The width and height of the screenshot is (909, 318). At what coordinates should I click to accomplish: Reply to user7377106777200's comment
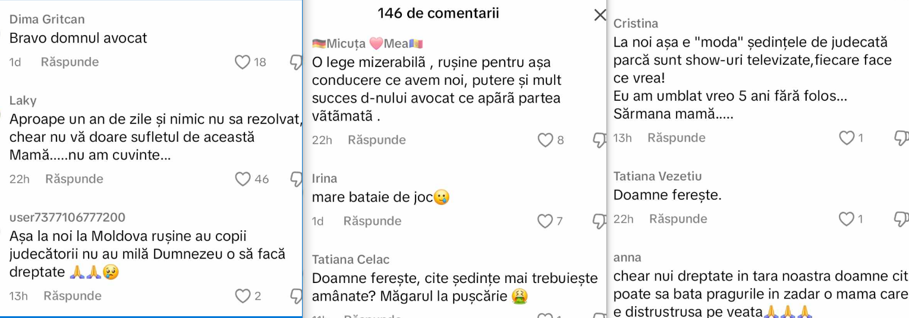click(73, 296)
